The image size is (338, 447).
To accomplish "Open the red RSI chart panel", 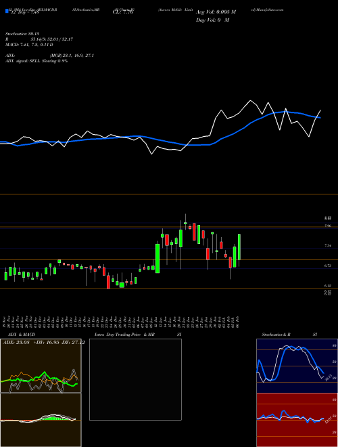I will coord(297,420).
